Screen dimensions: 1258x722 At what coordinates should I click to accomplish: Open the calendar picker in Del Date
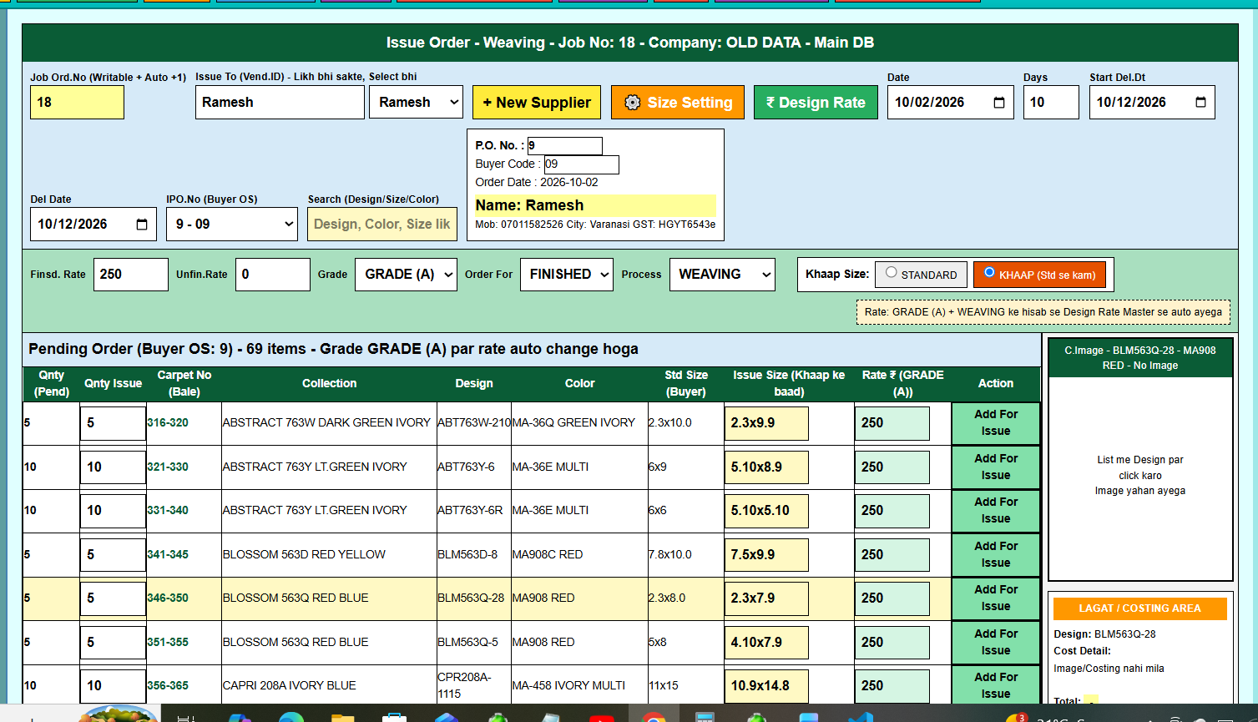[142, 225]
